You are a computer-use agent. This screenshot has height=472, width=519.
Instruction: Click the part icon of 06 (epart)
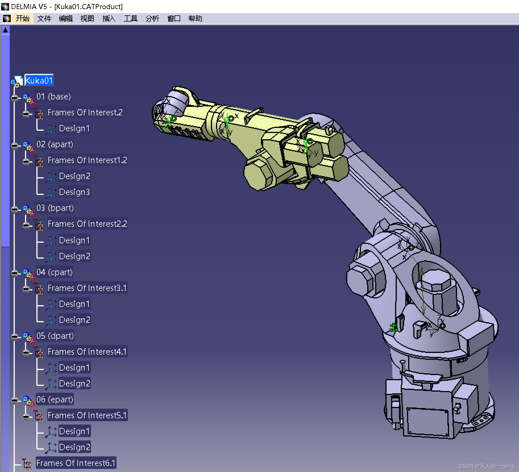tap(29, 401)
